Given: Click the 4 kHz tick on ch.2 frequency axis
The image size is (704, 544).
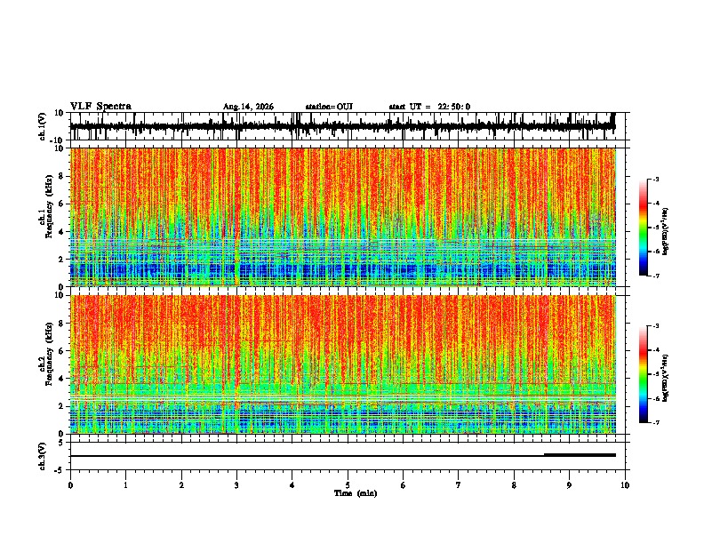Looking at the screenshot, I should point(62,379).
